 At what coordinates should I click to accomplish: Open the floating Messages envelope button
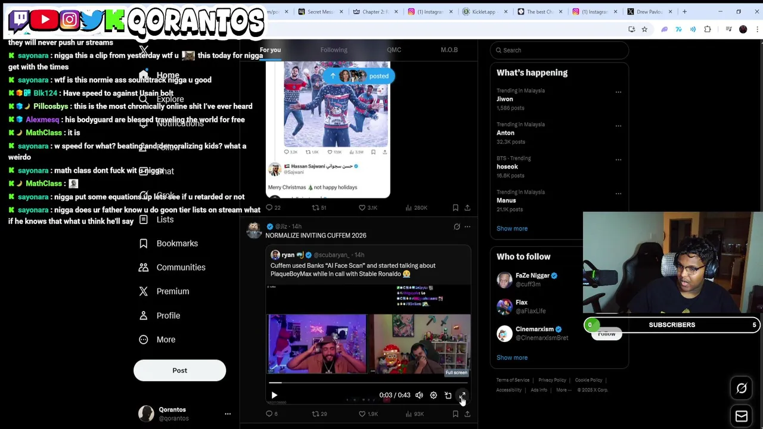pos(742,416)
